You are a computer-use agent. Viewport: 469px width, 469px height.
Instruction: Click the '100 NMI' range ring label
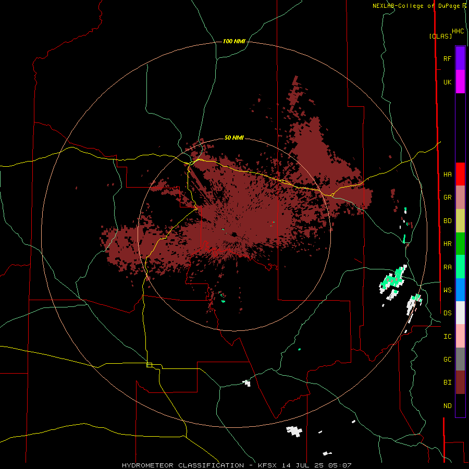[x=234, y=41]
